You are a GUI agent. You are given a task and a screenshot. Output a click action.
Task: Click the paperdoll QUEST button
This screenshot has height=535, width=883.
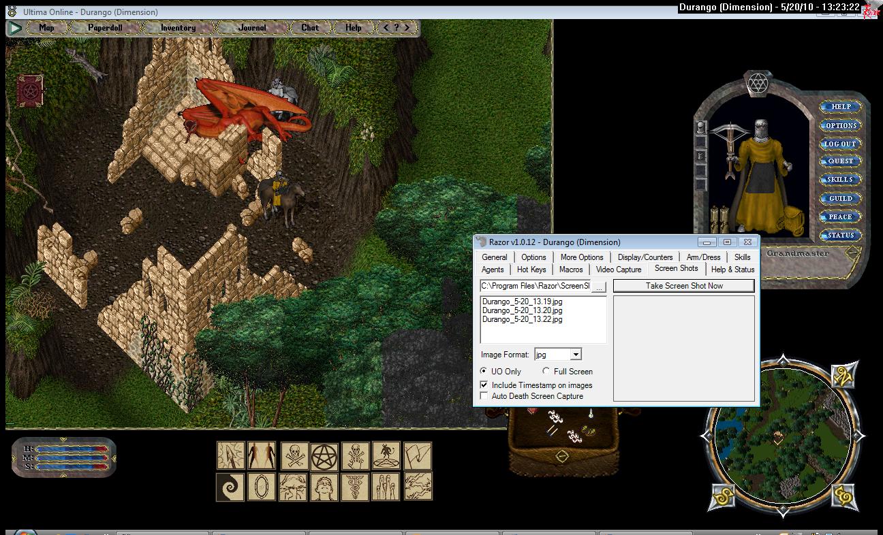841,161
